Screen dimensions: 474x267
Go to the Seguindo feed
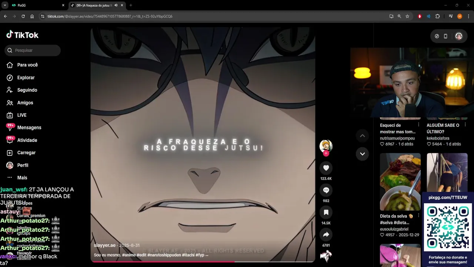(22, 90)
